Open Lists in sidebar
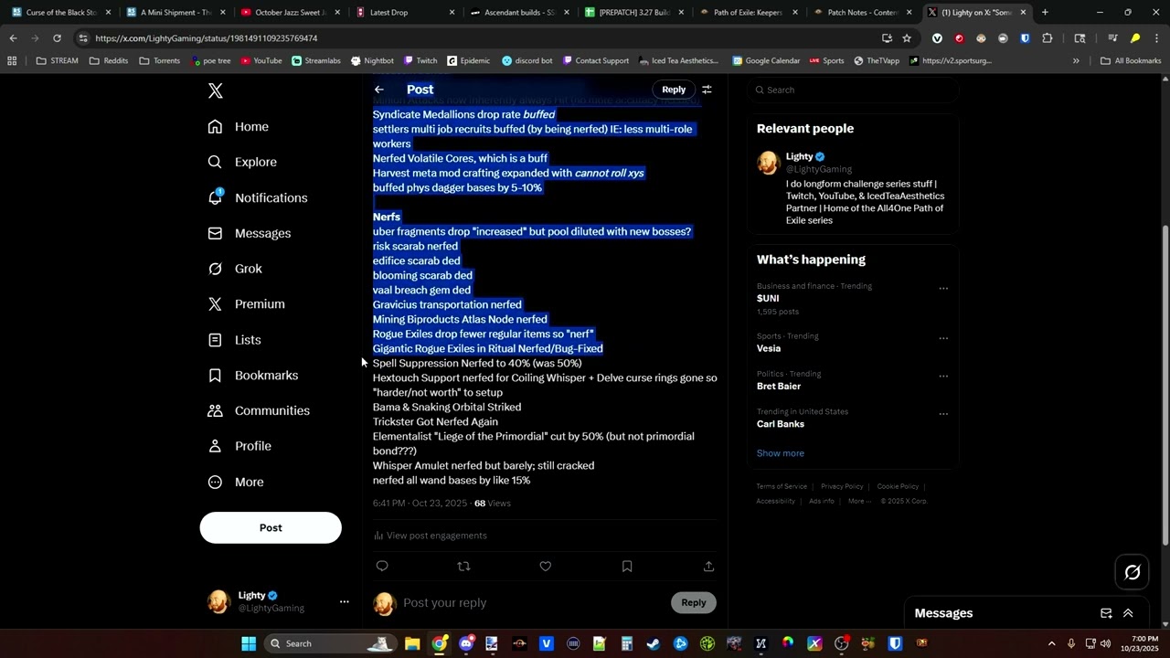Screen dimensions: 1170x658 (x=235, y=340)
